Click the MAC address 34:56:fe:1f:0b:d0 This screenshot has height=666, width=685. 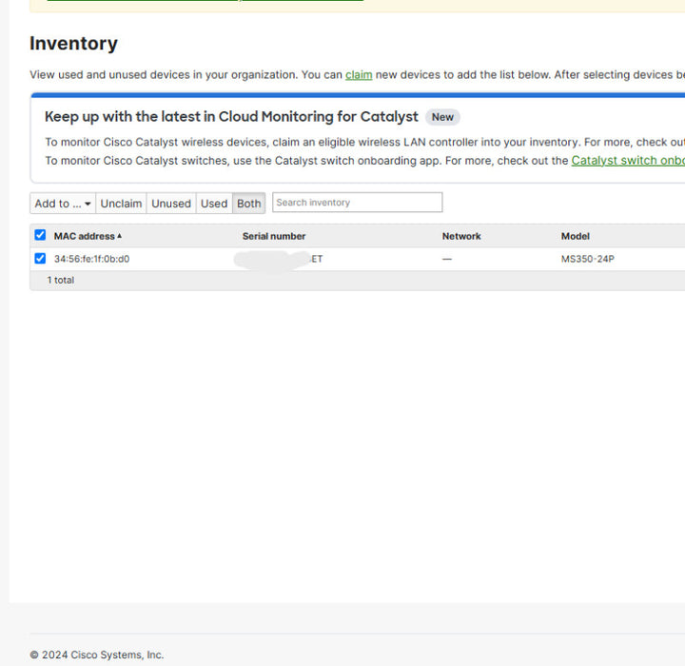91,259
